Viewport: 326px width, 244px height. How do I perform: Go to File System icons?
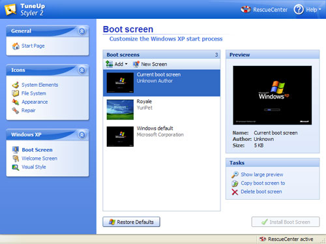(x=34, y=93)
